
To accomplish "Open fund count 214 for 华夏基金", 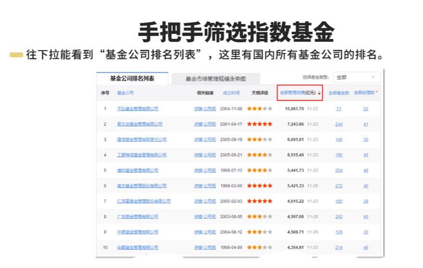I will 339,247.
